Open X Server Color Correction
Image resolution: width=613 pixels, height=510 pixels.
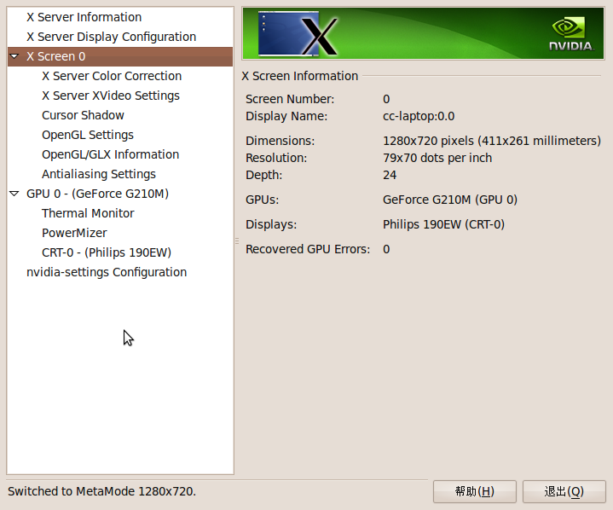pos(112,76)
